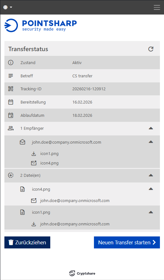Refresh the transfer status with the reload icon
The image size is (164, 280).
point(151,49)
